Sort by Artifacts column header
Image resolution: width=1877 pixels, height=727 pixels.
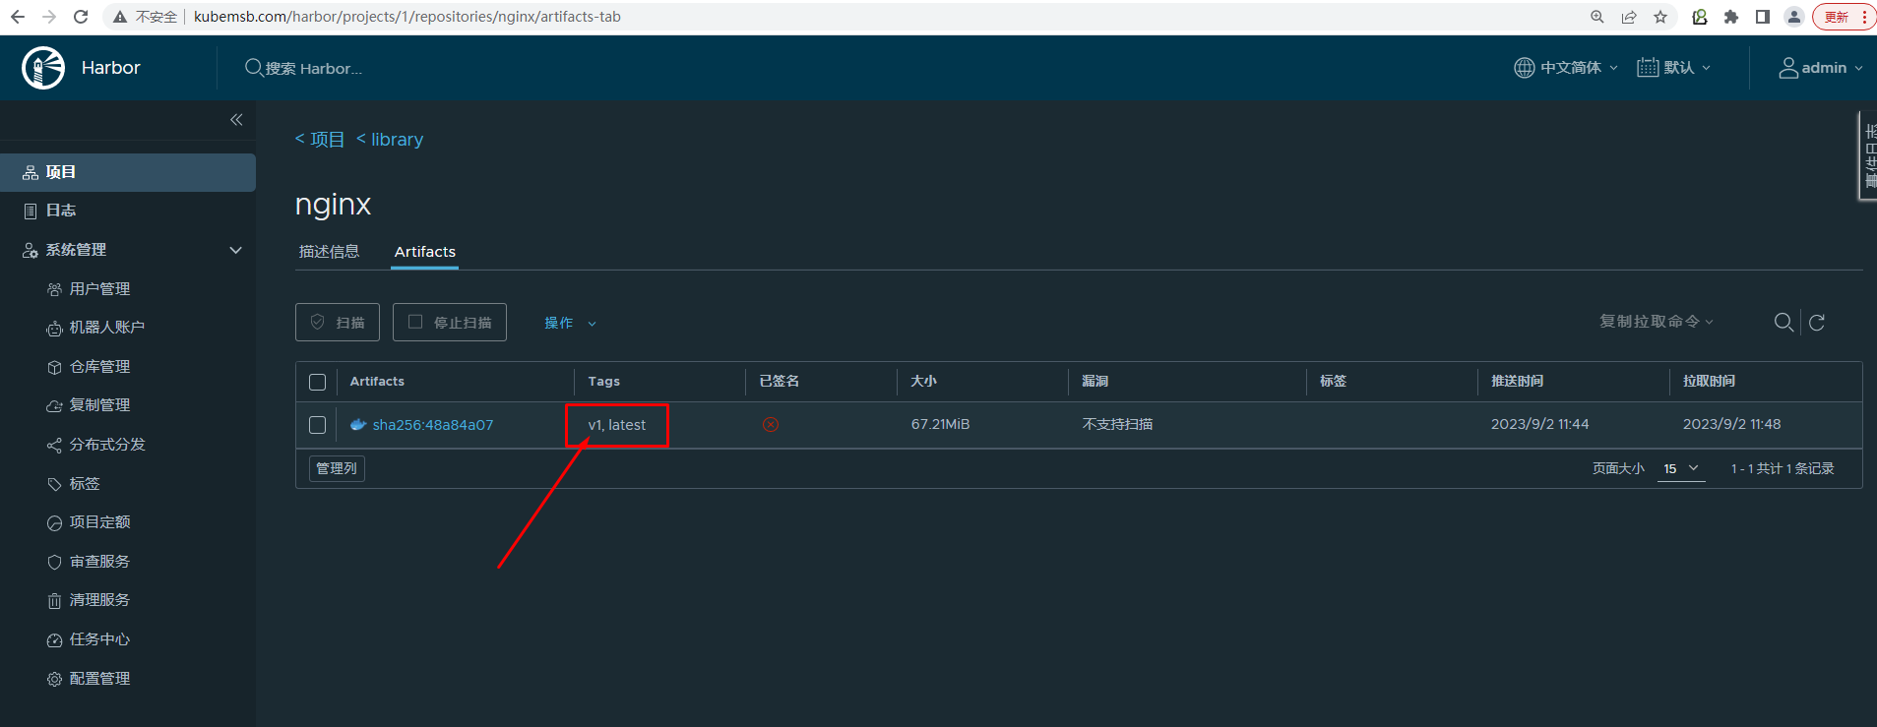[377, 382]
